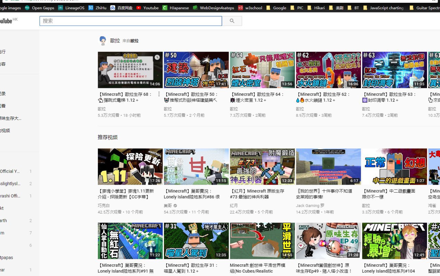Play the 封印凋零 #63 video thumbnail

(394, 70)
